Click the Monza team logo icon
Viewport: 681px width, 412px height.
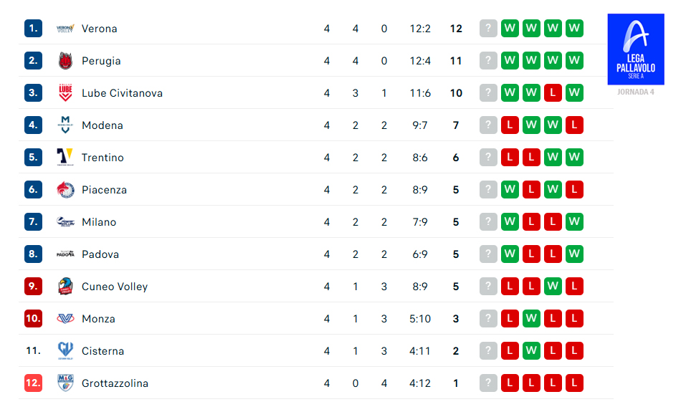point(65,319)
